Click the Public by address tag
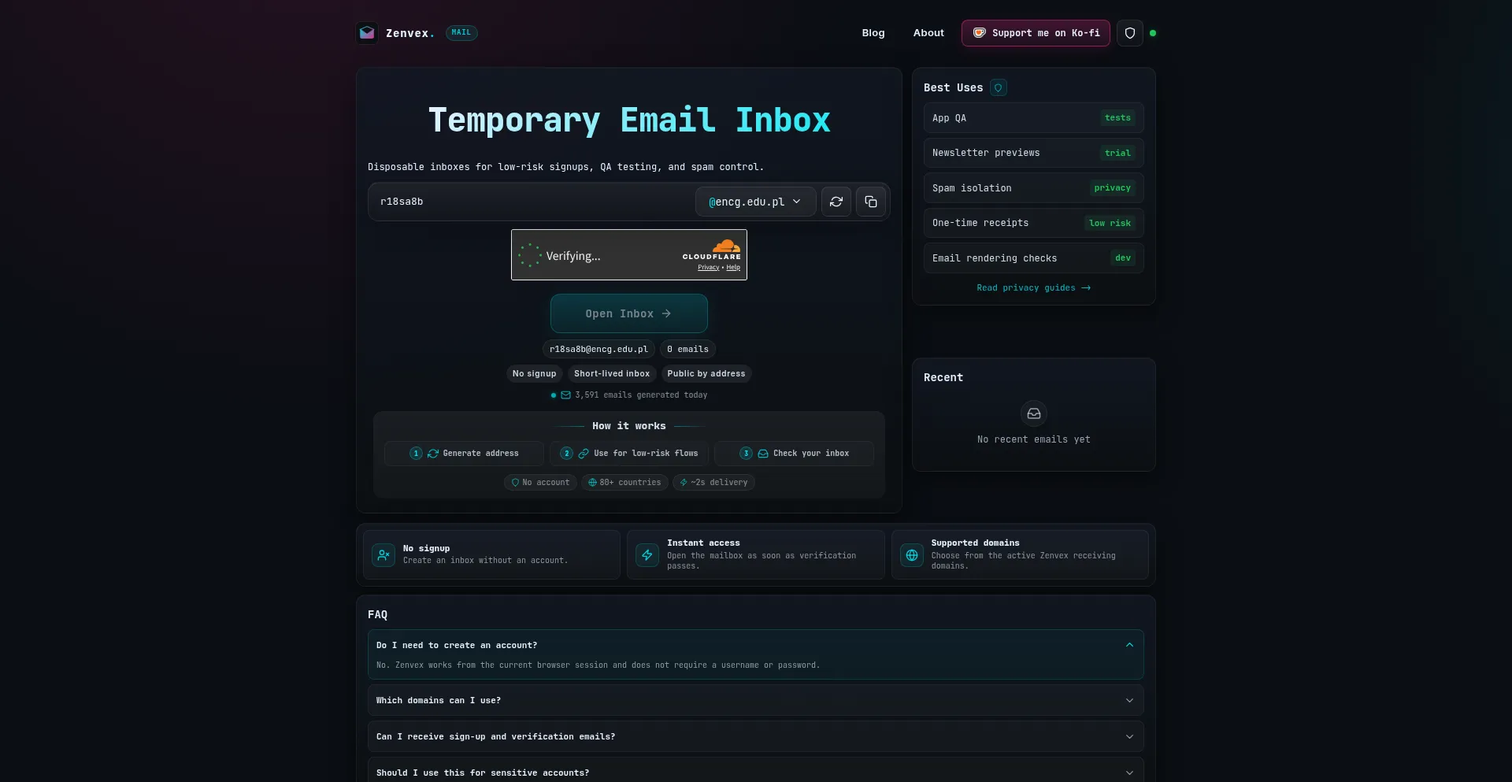The height and width of the screenshot is (782, 1512). click(x=706, y=373)
